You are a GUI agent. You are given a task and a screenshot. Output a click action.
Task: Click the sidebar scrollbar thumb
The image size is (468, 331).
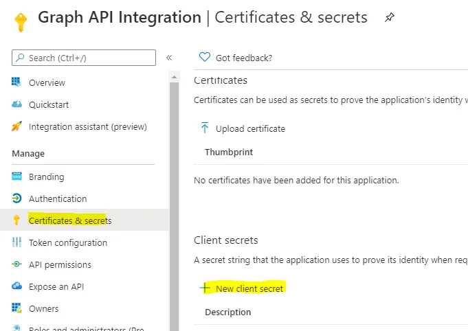click(174, 206)
